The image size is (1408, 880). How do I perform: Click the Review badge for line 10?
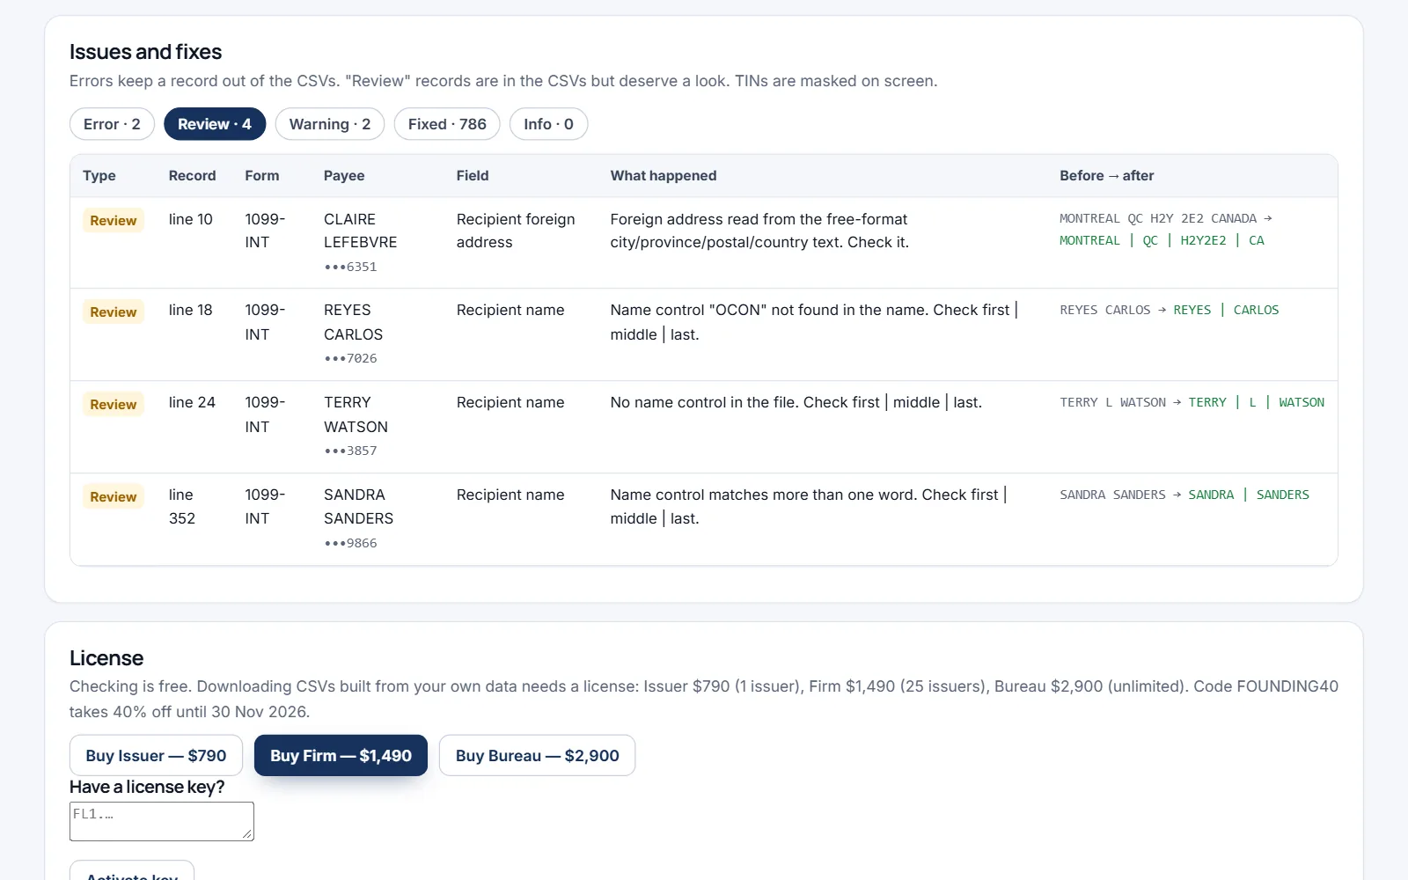(114, 220)
